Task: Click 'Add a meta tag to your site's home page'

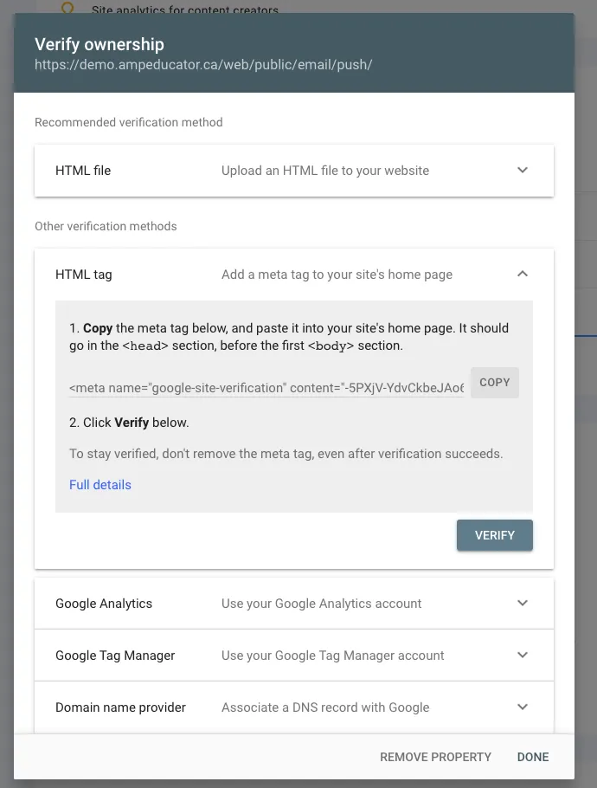Action: tap(337, 275)
